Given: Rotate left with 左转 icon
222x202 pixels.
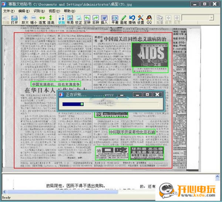Looking at the screenshot, I should (87, 20).
